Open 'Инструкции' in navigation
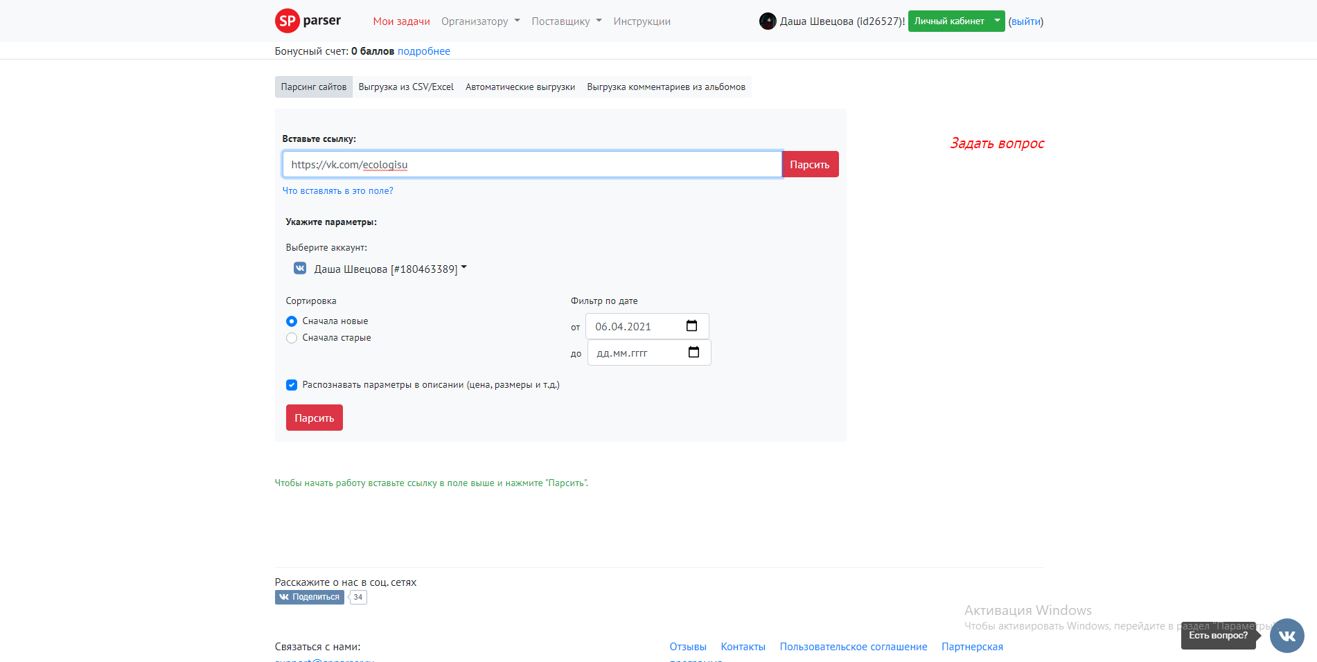The width and height of the screenshot is (1317, 662). (x=642, y=21)
